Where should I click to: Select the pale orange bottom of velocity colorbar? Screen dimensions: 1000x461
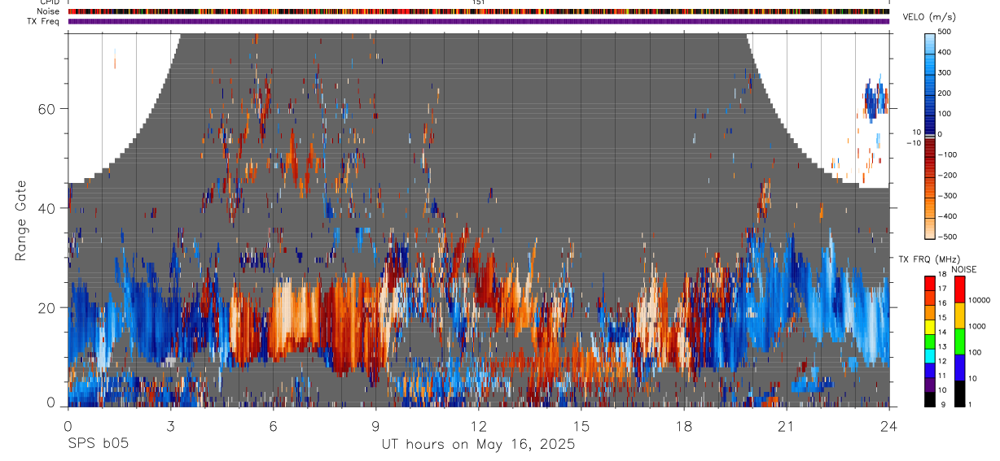[930, 229]
